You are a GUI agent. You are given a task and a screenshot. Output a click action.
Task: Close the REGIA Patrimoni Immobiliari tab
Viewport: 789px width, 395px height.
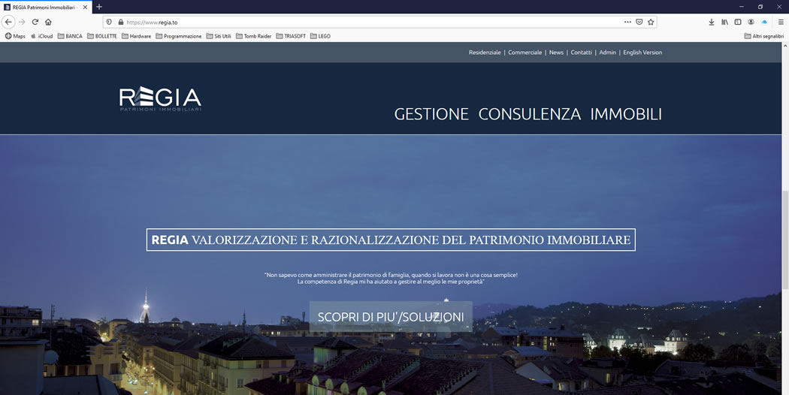(85, 7)
